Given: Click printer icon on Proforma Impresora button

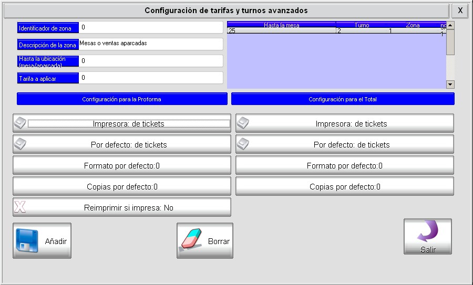Looking at the screenshot, I should tap(20, 123).
